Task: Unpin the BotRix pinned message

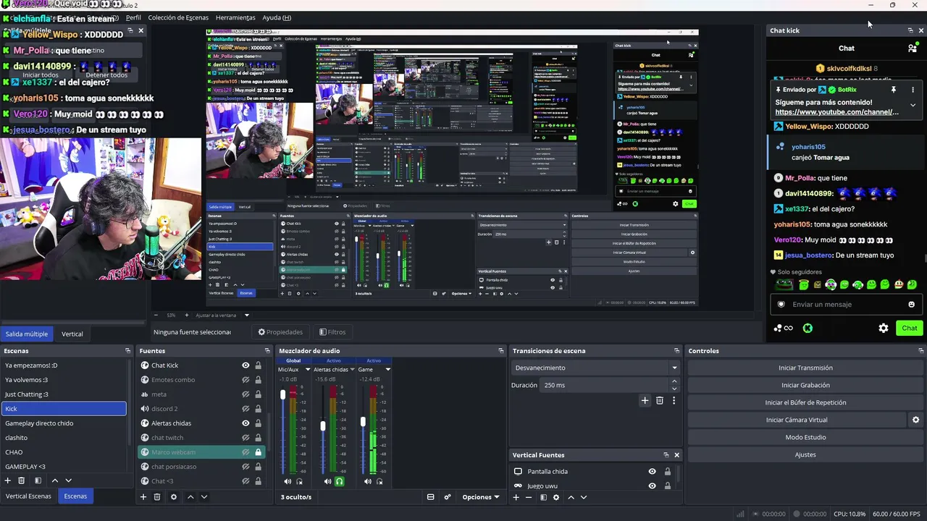Action: 894,90
